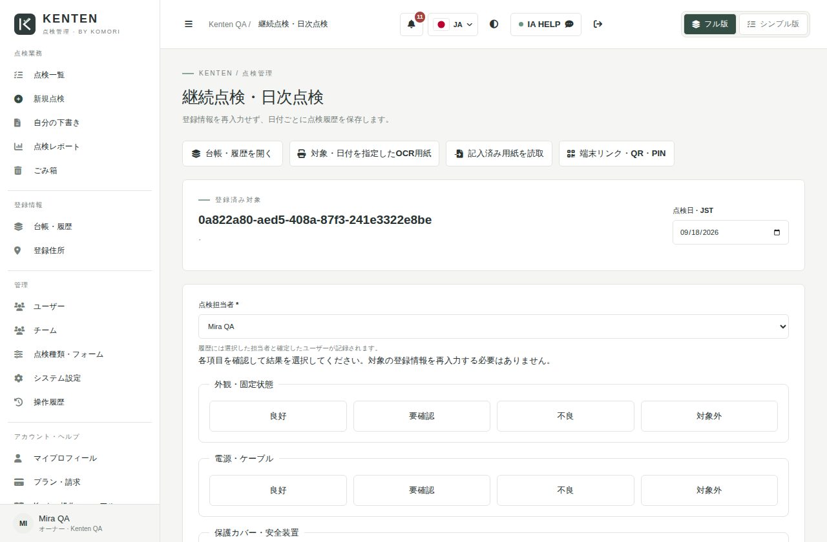Click the 点検種類・フォーム sliders icon

[x=18, y=354]
